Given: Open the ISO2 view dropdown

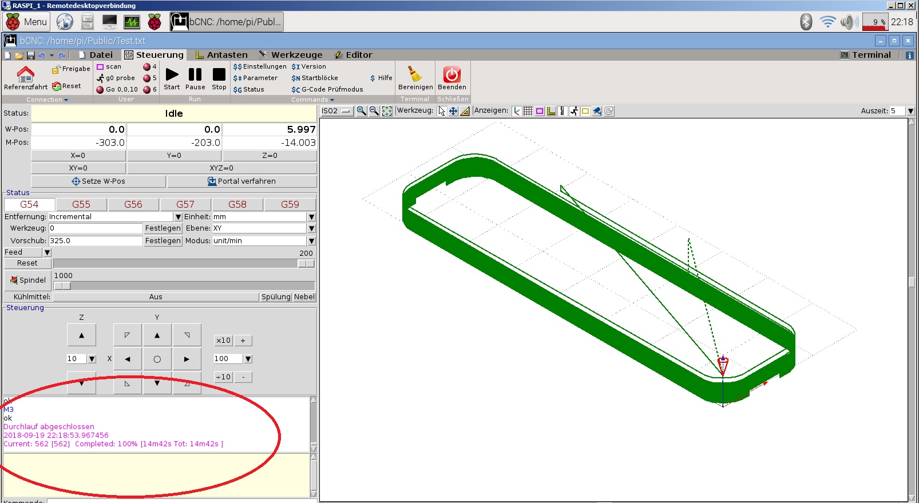Looking at the screenshot, I should (337, 111).
